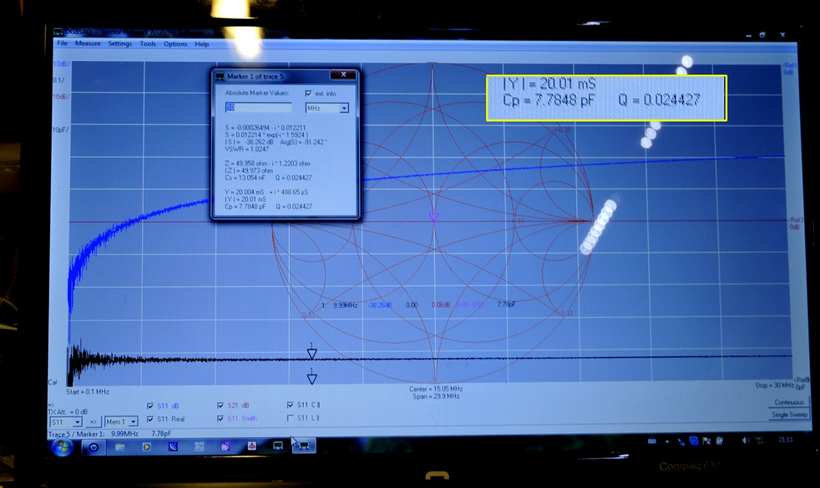Start Continuous sweep
Image resolution: width=820 pixels, height=488 pixels.
point(789,402)
